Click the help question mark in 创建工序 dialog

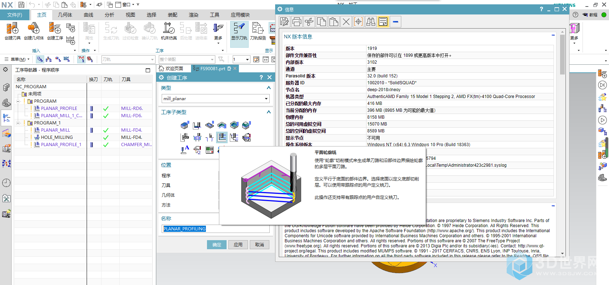point(261,77)
